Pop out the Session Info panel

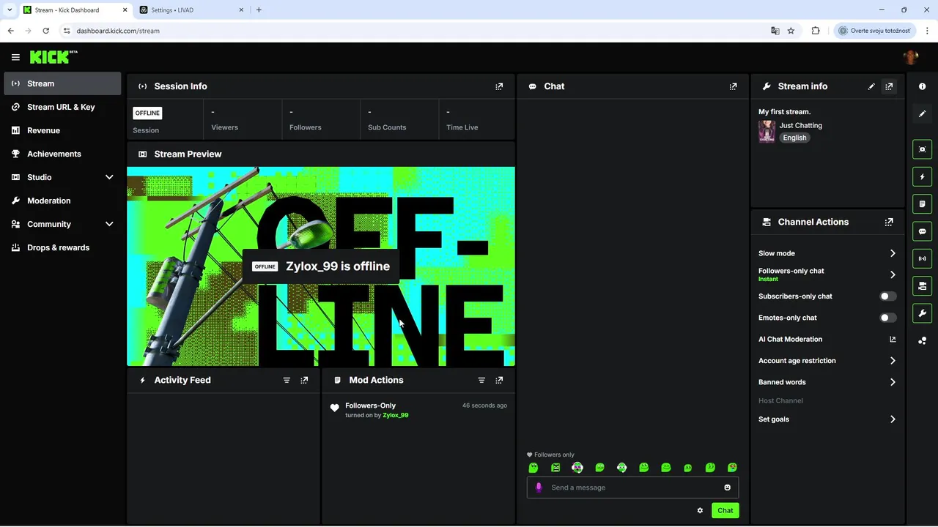[x=499, y=86]
